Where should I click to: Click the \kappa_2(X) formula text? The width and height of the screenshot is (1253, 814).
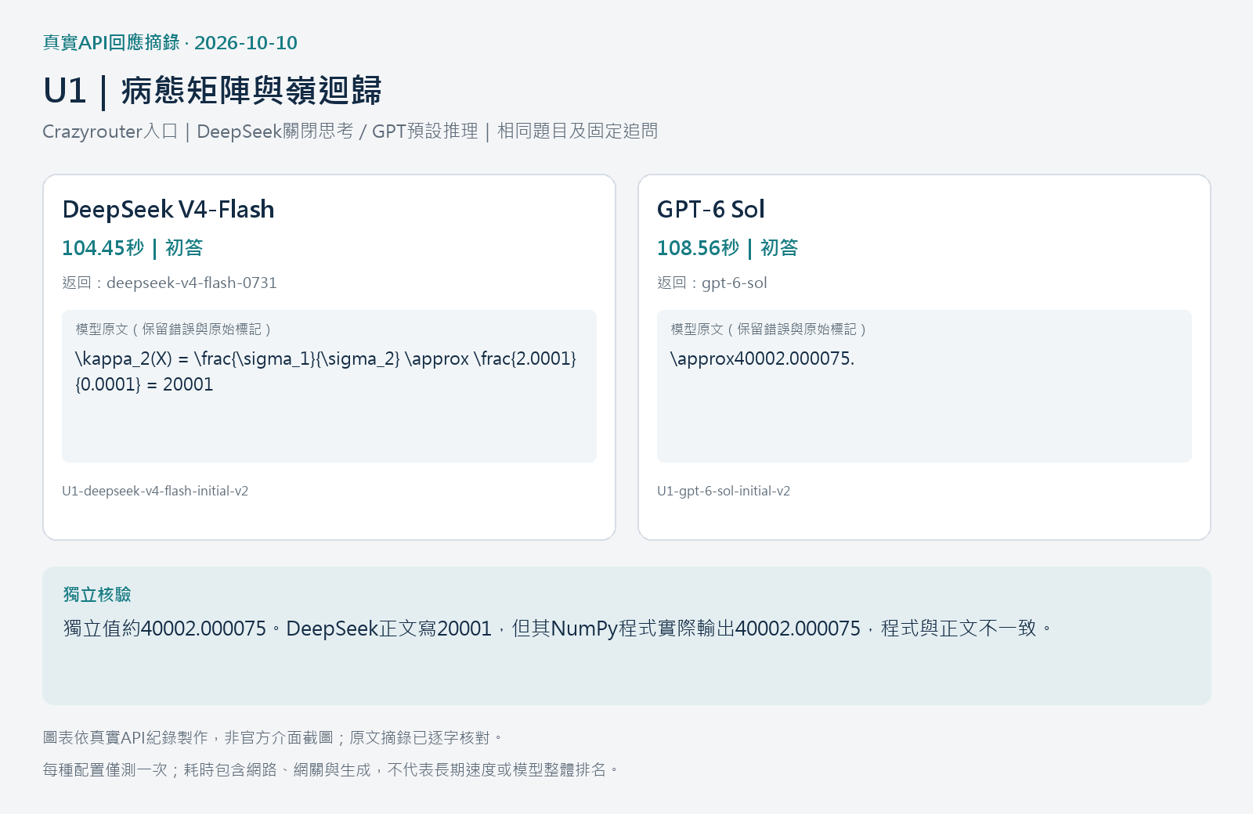tap(326, 371)
